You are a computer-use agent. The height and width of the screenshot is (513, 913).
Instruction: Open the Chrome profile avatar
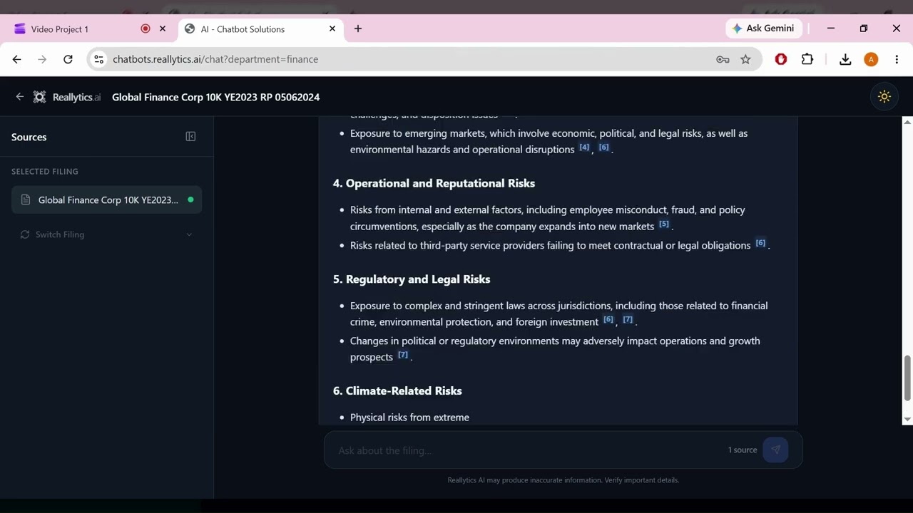tap(871, 59)
